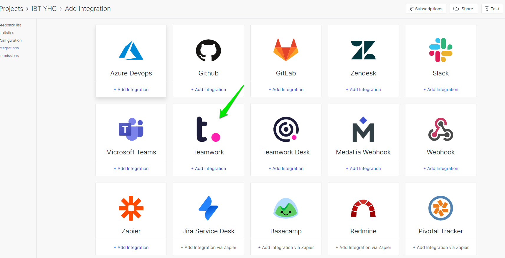Add Integration for Webhook
Screen dimensions: 505x258
coord(441,168)
